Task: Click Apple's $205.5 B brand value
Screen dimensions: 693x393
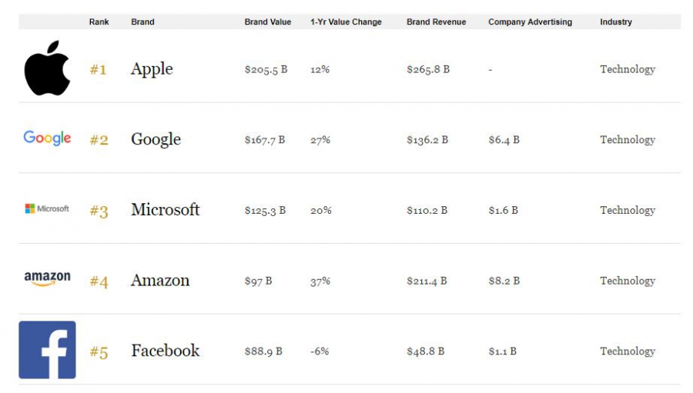Action: [x=266, y=69]
